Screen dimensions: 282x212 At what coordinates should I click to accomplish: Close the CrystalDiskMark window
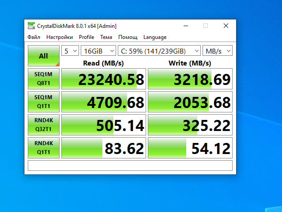pyautogui.click(x=226, y=26)
